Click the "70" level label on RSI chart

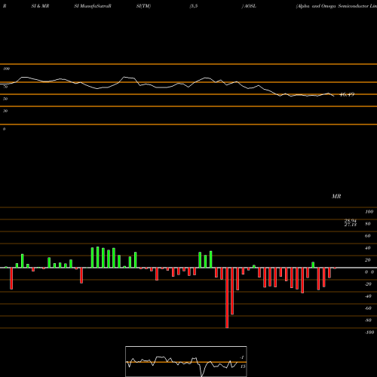[x=5, y=87]
